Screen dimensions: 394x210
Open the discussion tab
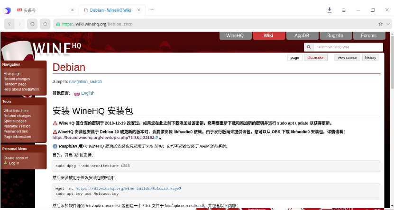click(316, 57)
